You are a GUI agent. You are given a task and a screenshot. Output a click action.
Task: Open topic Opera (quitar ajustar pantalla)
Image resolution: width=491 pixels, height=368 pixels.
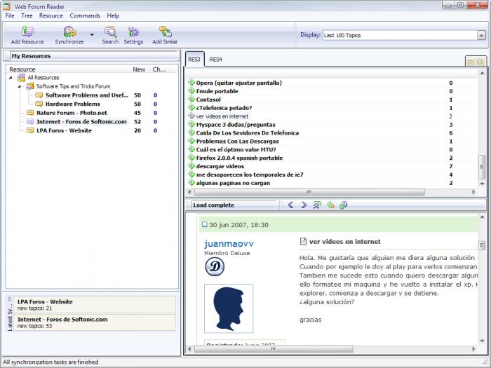coord(239,83)
